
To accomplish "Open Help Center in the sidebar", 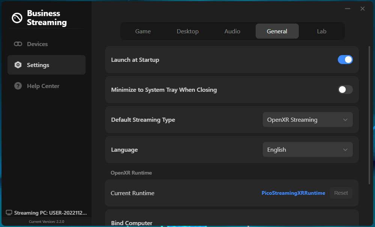I will 47,86.
